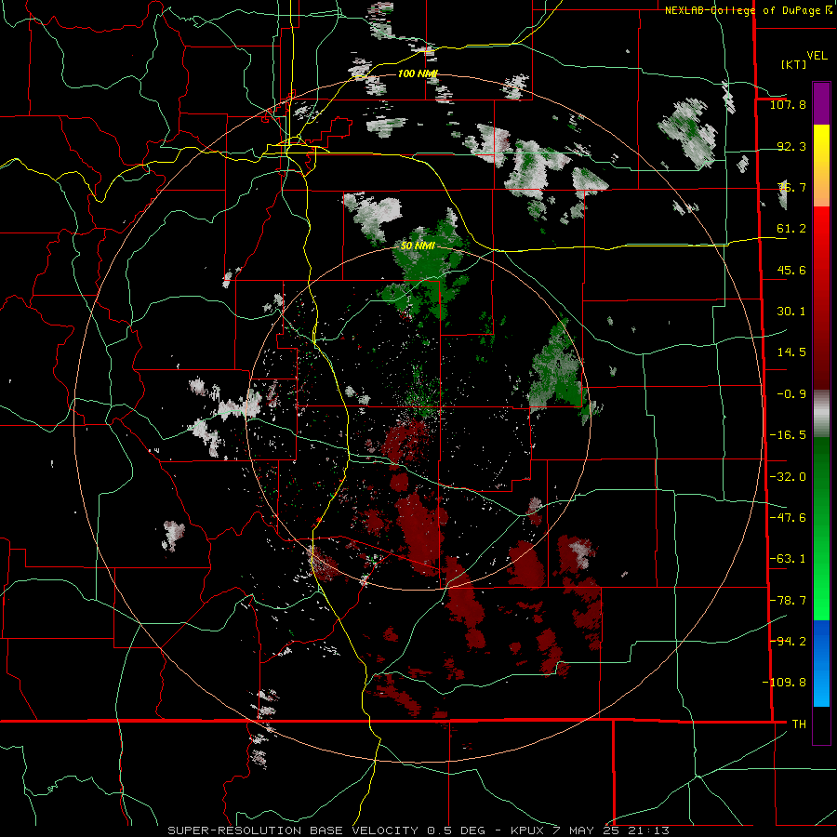Click the TH threshold label

click(x=799, y=724)
